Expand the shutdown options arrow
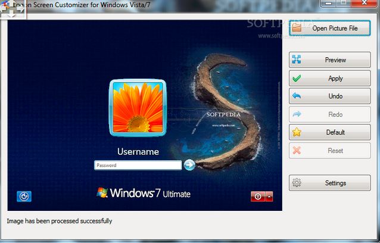This screenshot has height=243, width=380. coord(269,197)
